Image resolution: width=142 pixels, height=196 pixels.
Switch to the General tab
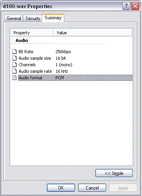tap(13, 18)
